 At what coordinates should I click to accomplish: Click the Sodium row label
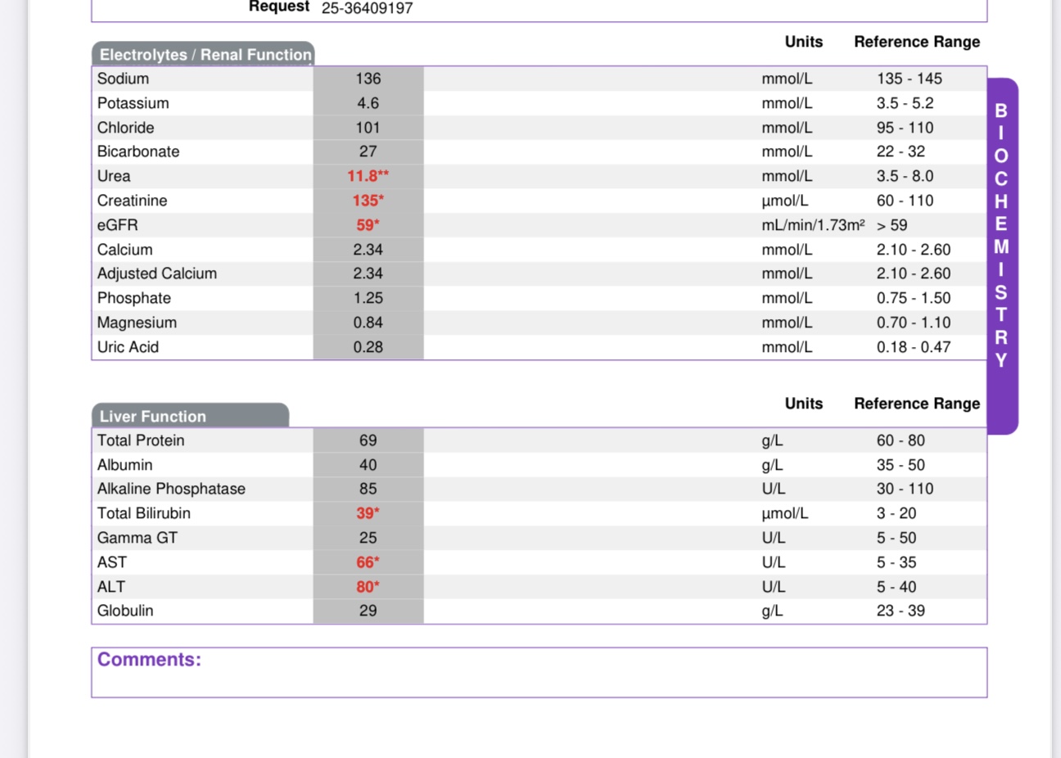123,79
